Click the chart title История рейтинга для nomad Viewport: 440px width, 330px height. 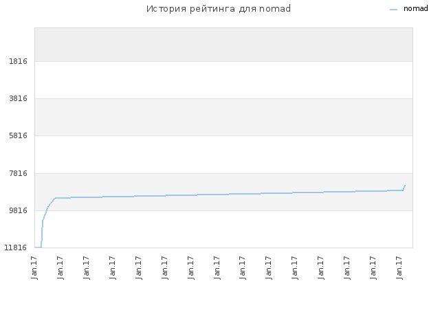(x=219, y=9)
